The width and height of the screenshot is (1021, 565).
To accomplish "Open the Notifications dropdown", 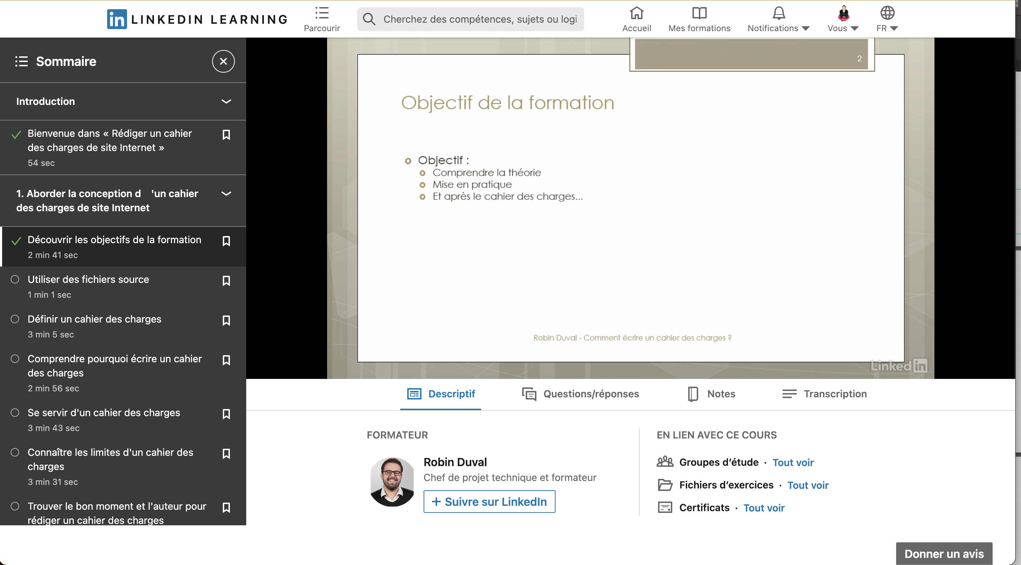I will (778, 19).
